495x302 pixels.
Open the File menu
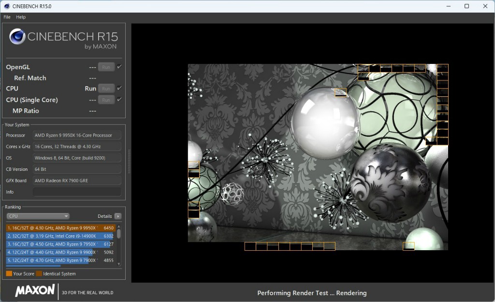point(7,17)
